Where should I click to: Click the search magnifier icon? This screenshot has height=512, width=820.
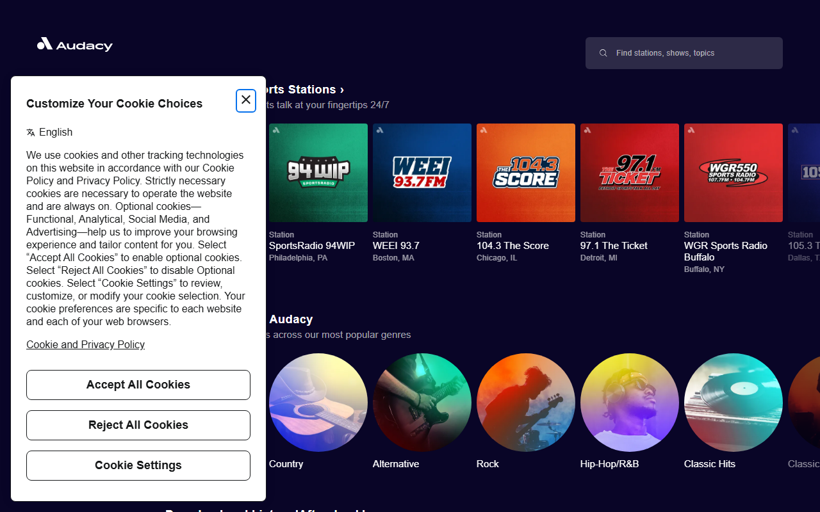(603, 53)
